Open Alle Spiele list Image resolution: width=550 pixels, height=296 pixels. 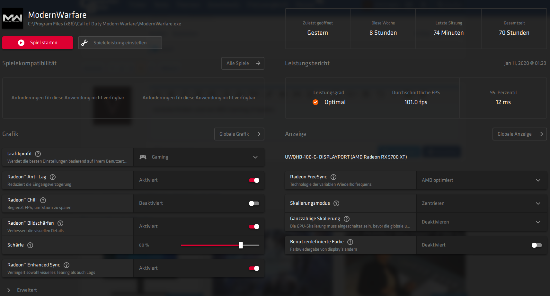(243, 63)
